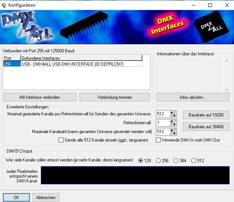Image resolution: width=234 pixels, height=202 pixels.
Task: Set Baudrate auf 19200
Action: [x=206, y=115]
